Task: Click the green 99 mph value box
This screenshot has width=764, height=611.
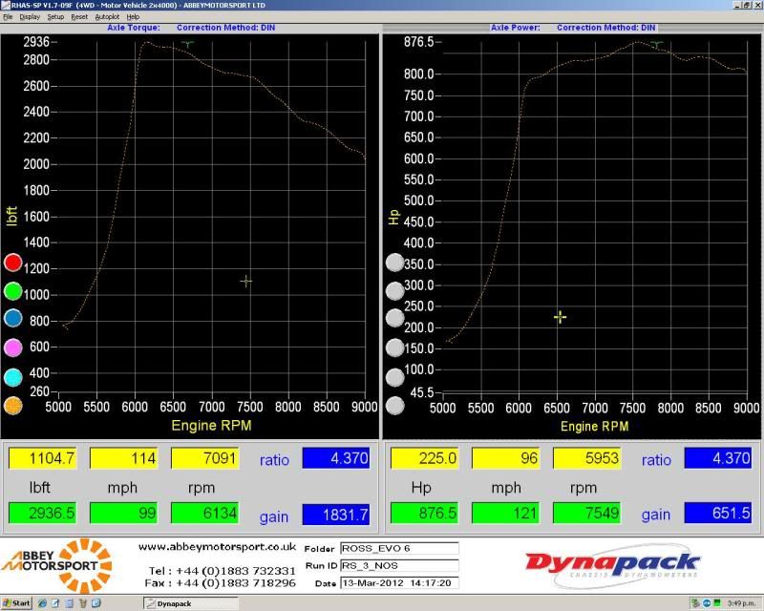Action: (124, 513)
